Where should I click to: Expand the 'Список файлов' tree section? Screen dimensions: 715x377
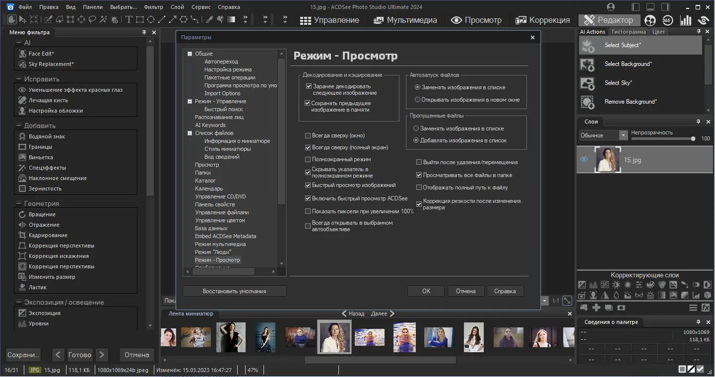(190, 132)
